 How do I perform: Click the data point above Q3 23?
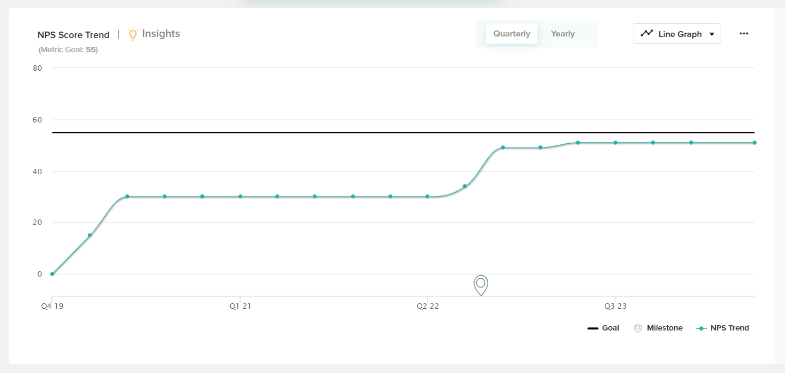tap(615, 143)
